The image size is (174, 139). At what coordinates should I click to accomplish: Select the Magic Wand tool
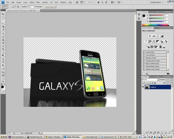(3, 24)
